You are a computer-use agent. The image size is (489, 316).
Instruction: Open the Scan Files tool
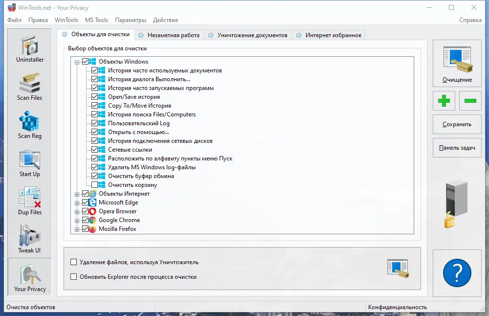(30, 87)
